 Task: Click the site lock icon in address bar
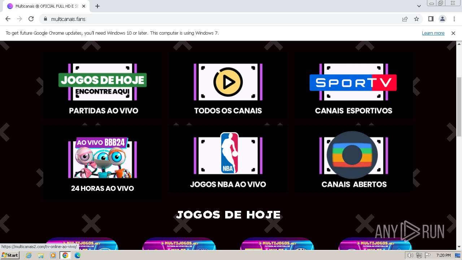point(45,19)
